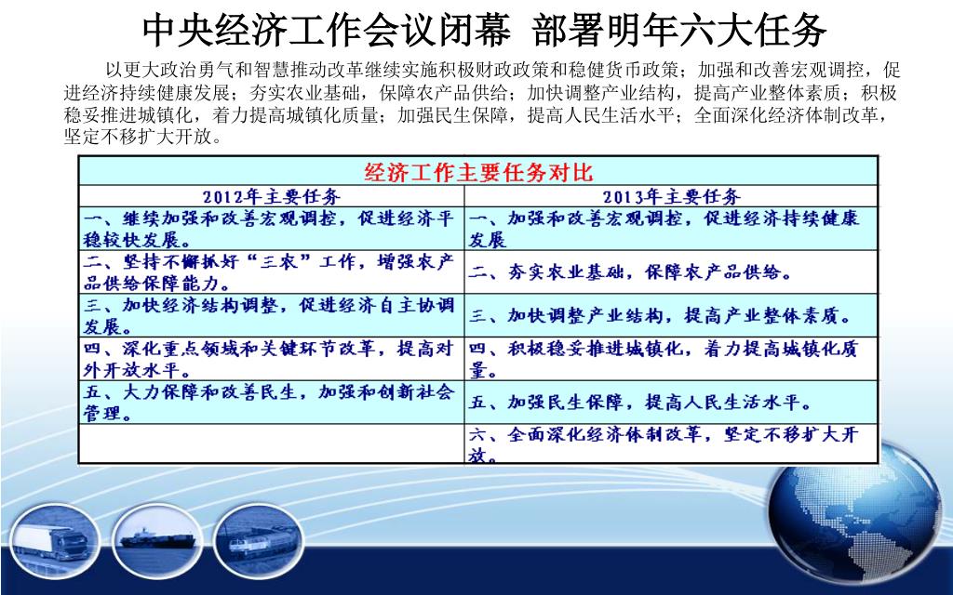Viewport: 953px width, 595px height.
Task: Select column header 2012年主要任务
Action: (x=272, y=197)
